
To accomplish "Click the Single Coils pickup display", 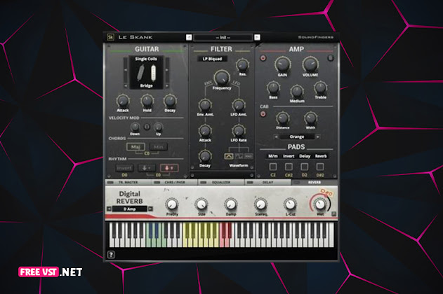I will click(x=146, y=72).
